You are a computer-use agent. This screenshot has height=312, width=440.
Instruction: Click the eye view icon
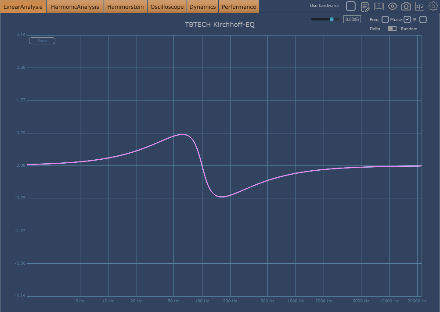click(x=393, y=6)
